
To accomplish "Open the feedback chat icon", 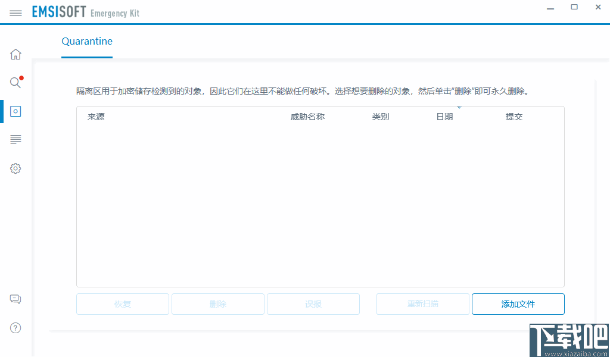I will (15, 299).
